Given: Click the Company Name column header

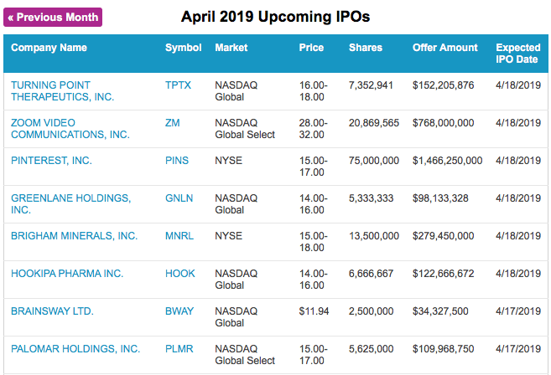Looking at the screenshot, I should pyautogui.click(x=49, y=48).
